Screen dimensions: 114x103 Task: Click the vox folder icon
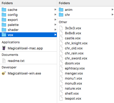pyautogui.click(x=4, y=35)
